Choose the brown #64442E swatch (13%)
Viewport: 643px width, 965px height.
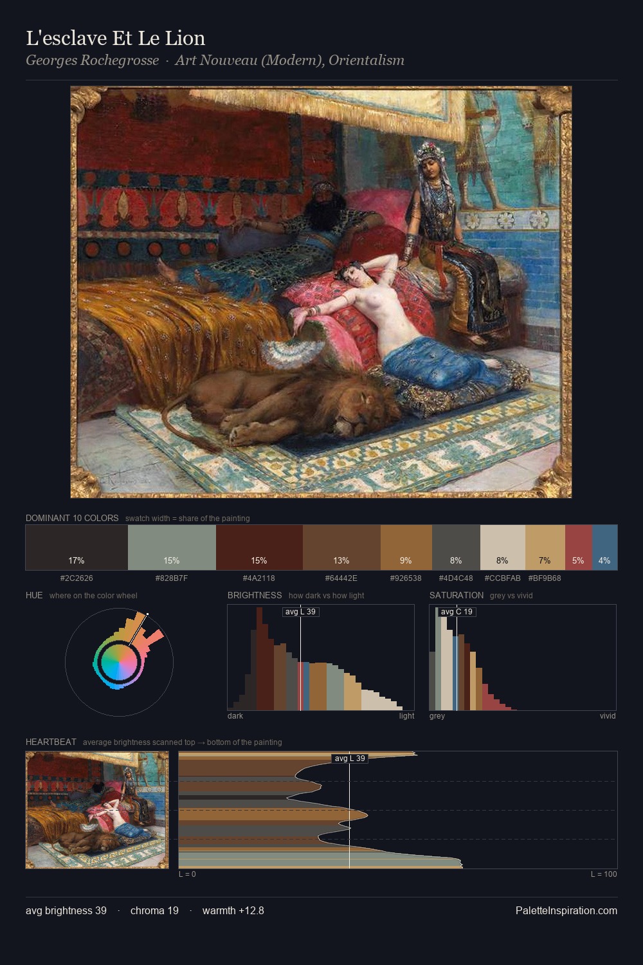[x=341, y=547]
